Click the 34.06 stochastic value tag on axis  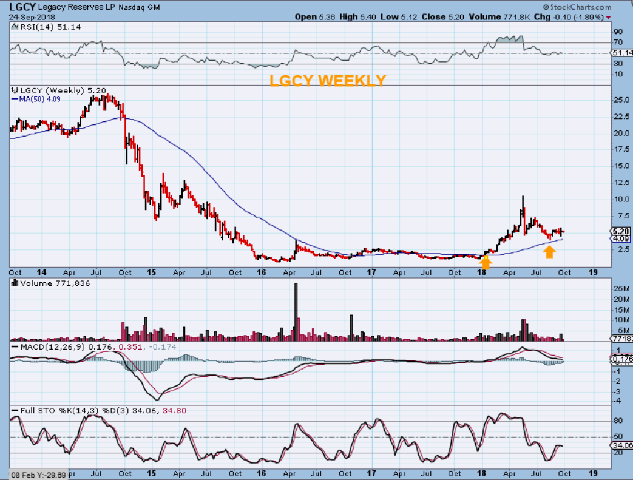[622, 445]
